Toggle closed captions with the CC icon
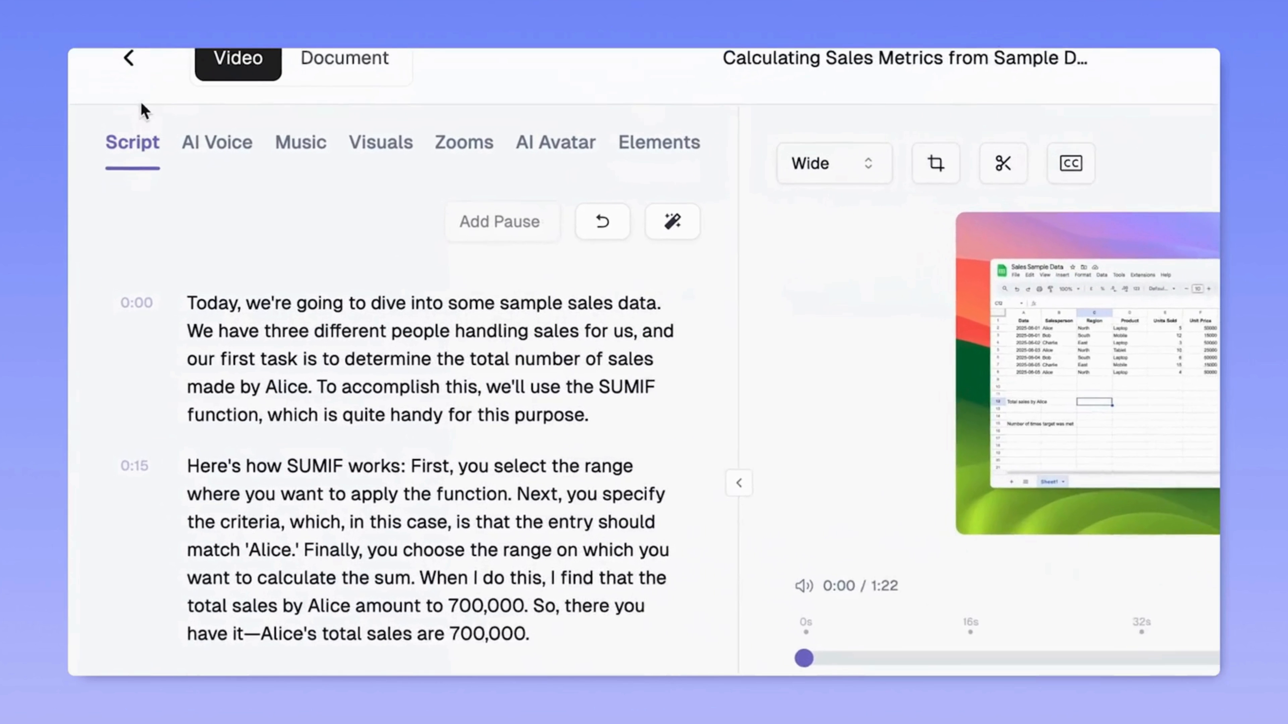The image size is (1288, 724). tap(1071, 163)
